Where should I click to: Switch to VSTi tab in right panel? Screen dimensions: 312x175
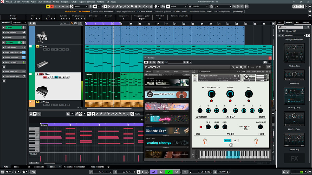280,23
